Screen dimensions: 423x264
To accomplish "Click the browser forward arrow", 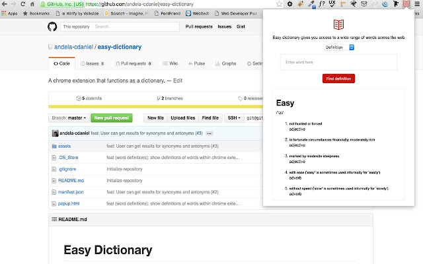I will [x=13, y=4].
